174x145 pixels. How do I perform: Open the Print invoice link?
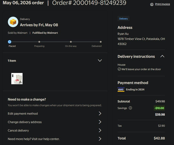[163, 4]
